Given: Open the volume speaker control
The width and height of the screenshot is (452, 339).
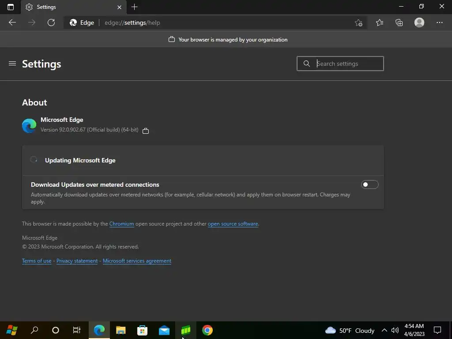Looking at the screenshot, I should click(395, 330).
